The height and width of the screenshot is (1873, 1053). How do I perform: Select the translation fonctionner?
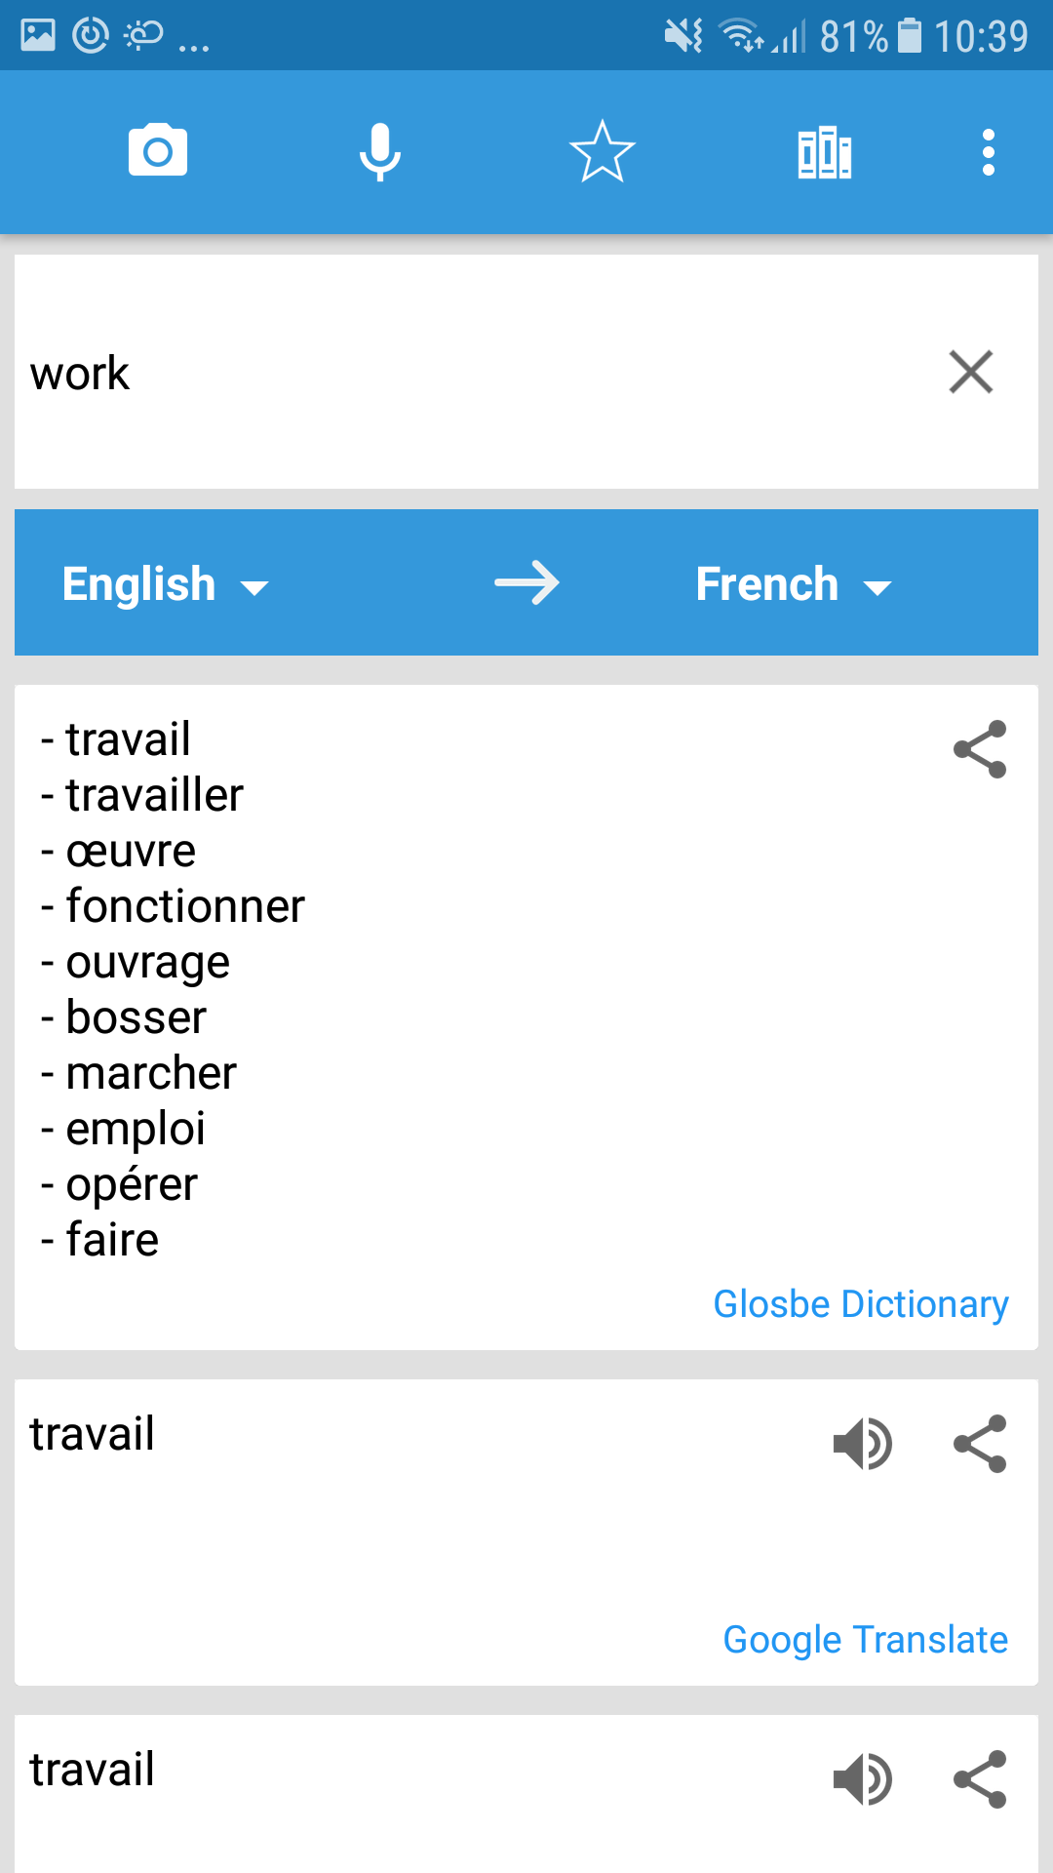184,905
